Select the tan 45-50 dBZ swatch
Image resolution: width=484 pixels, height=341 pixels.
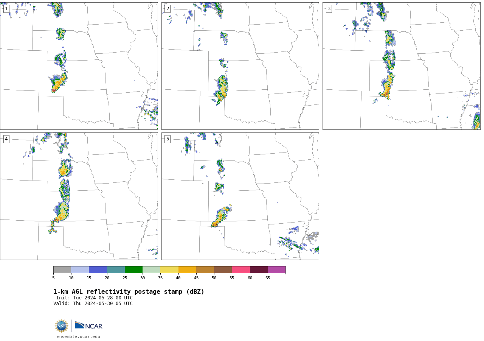(x=205, y=270)
